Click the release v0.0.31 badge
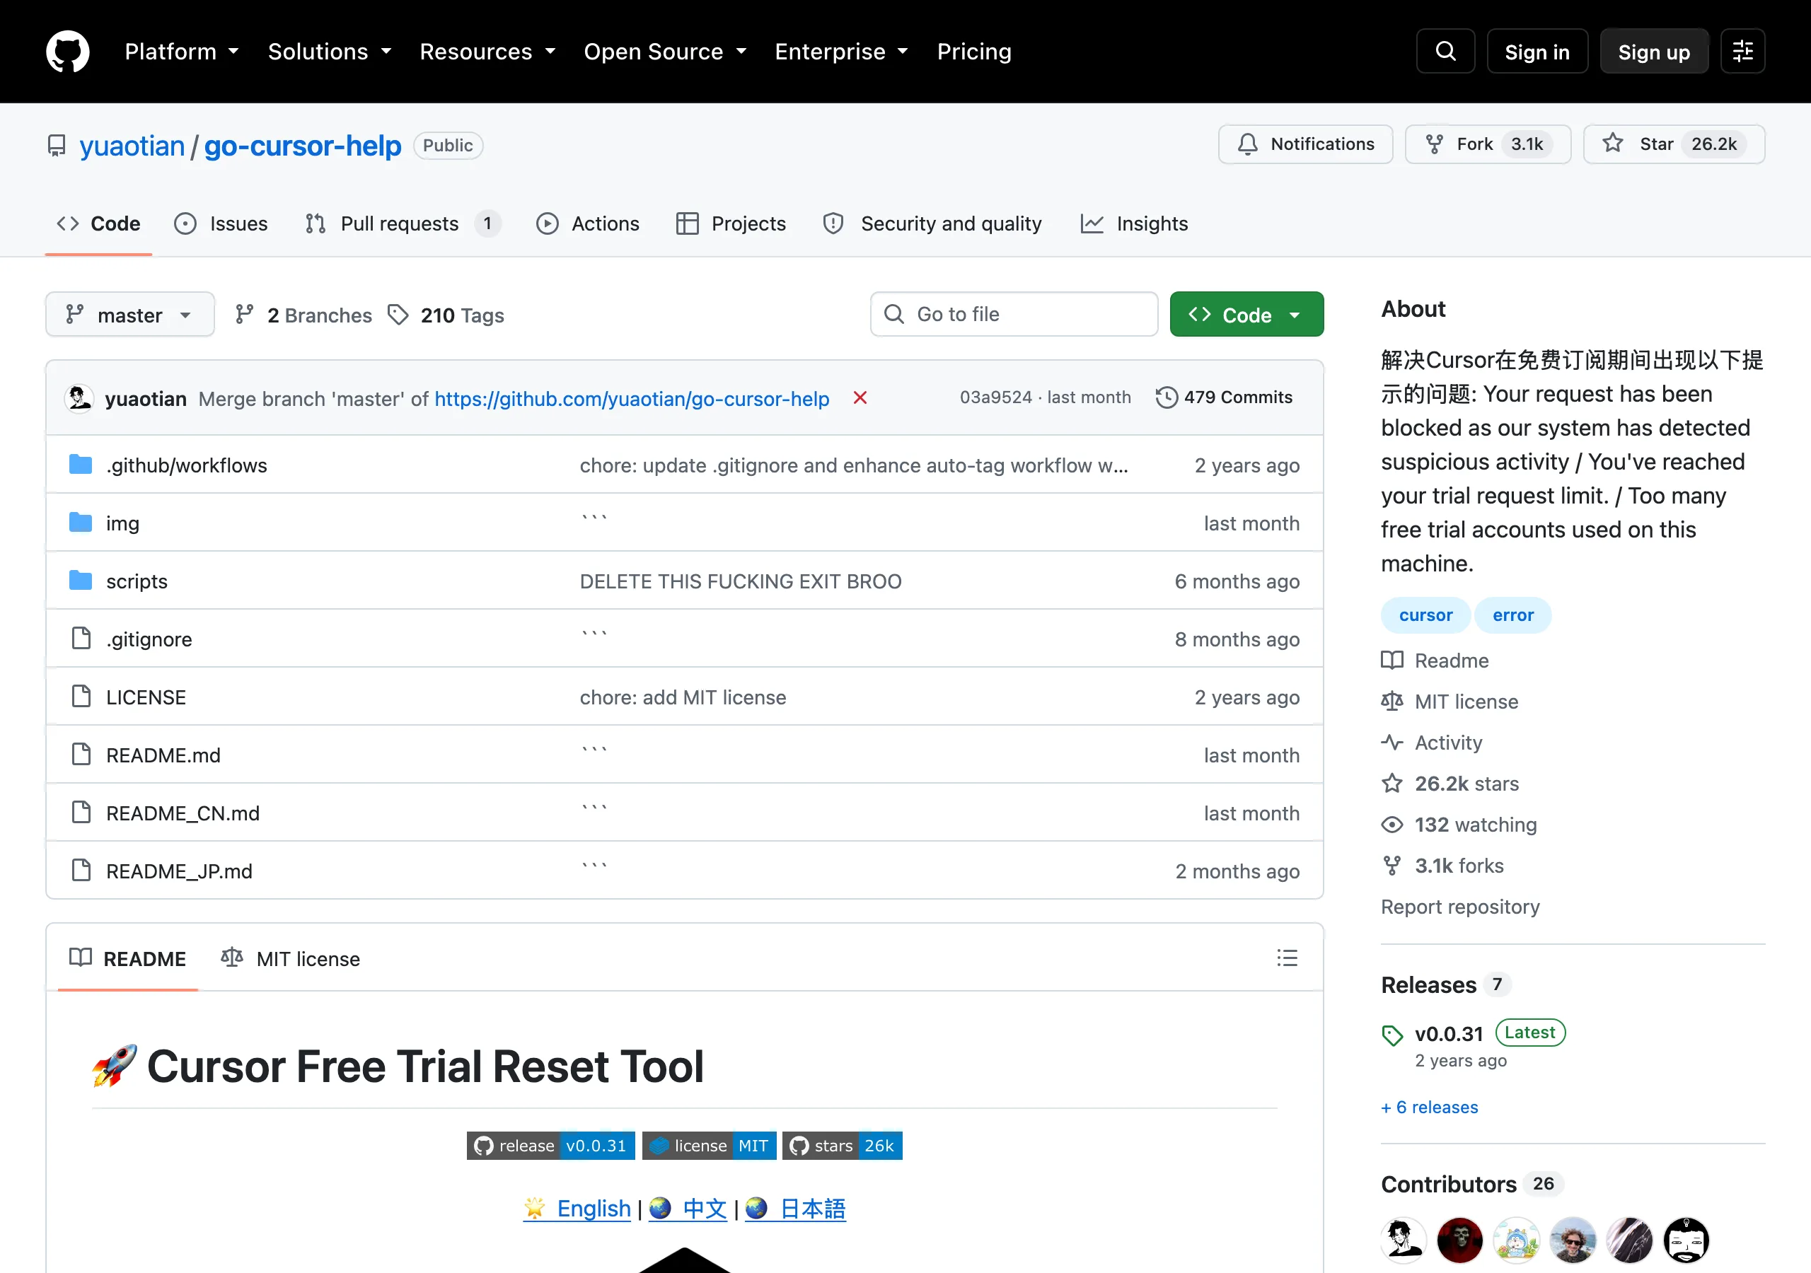1811x1273 pixels. click(x=550, y=1145)
